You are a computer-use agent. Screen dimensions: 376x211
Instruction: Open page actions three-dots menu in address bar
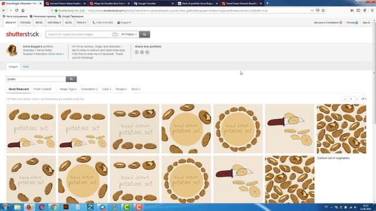[x=312, y=11]
